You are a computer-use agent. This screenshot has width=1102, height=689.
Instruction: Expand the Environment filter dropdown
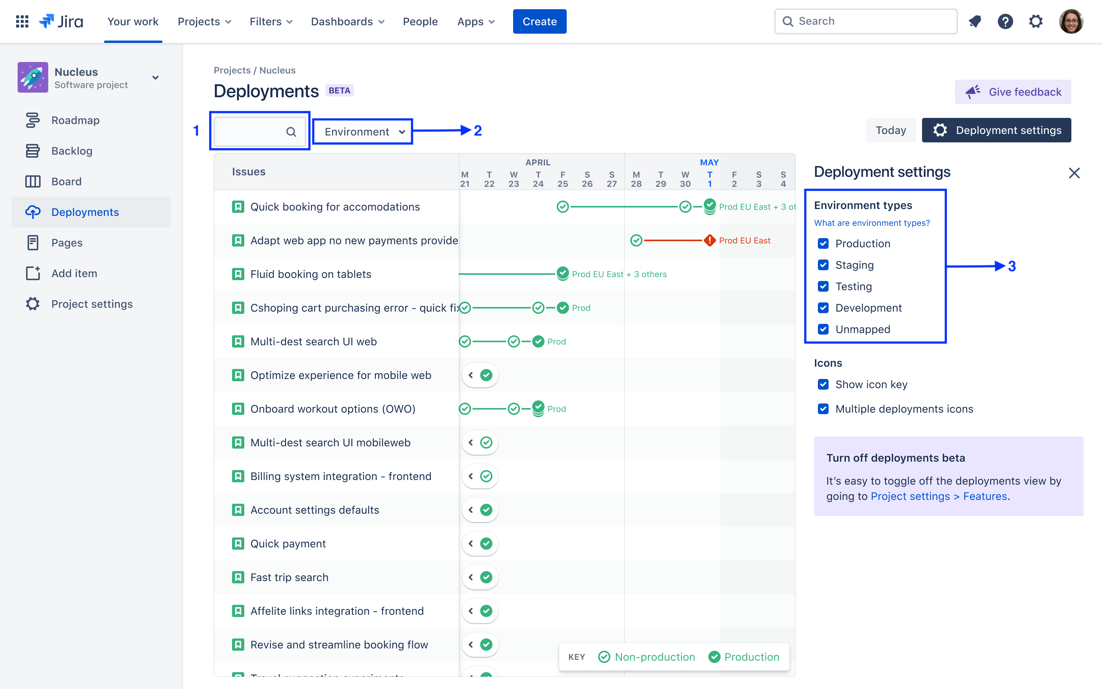[x=363, y=132]
